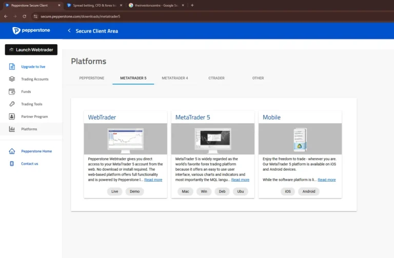Click the WebTrader platform preview thumbnail
This screenshot has width=394, height=258.
click(125, 139)
